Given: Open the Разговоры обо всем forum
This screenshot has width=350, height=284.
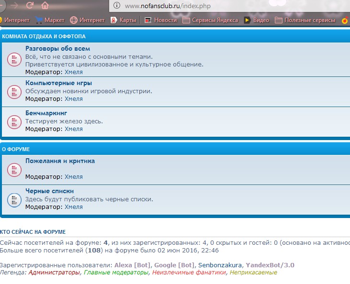Looking at the screenshot, I should tap(57, 49).
